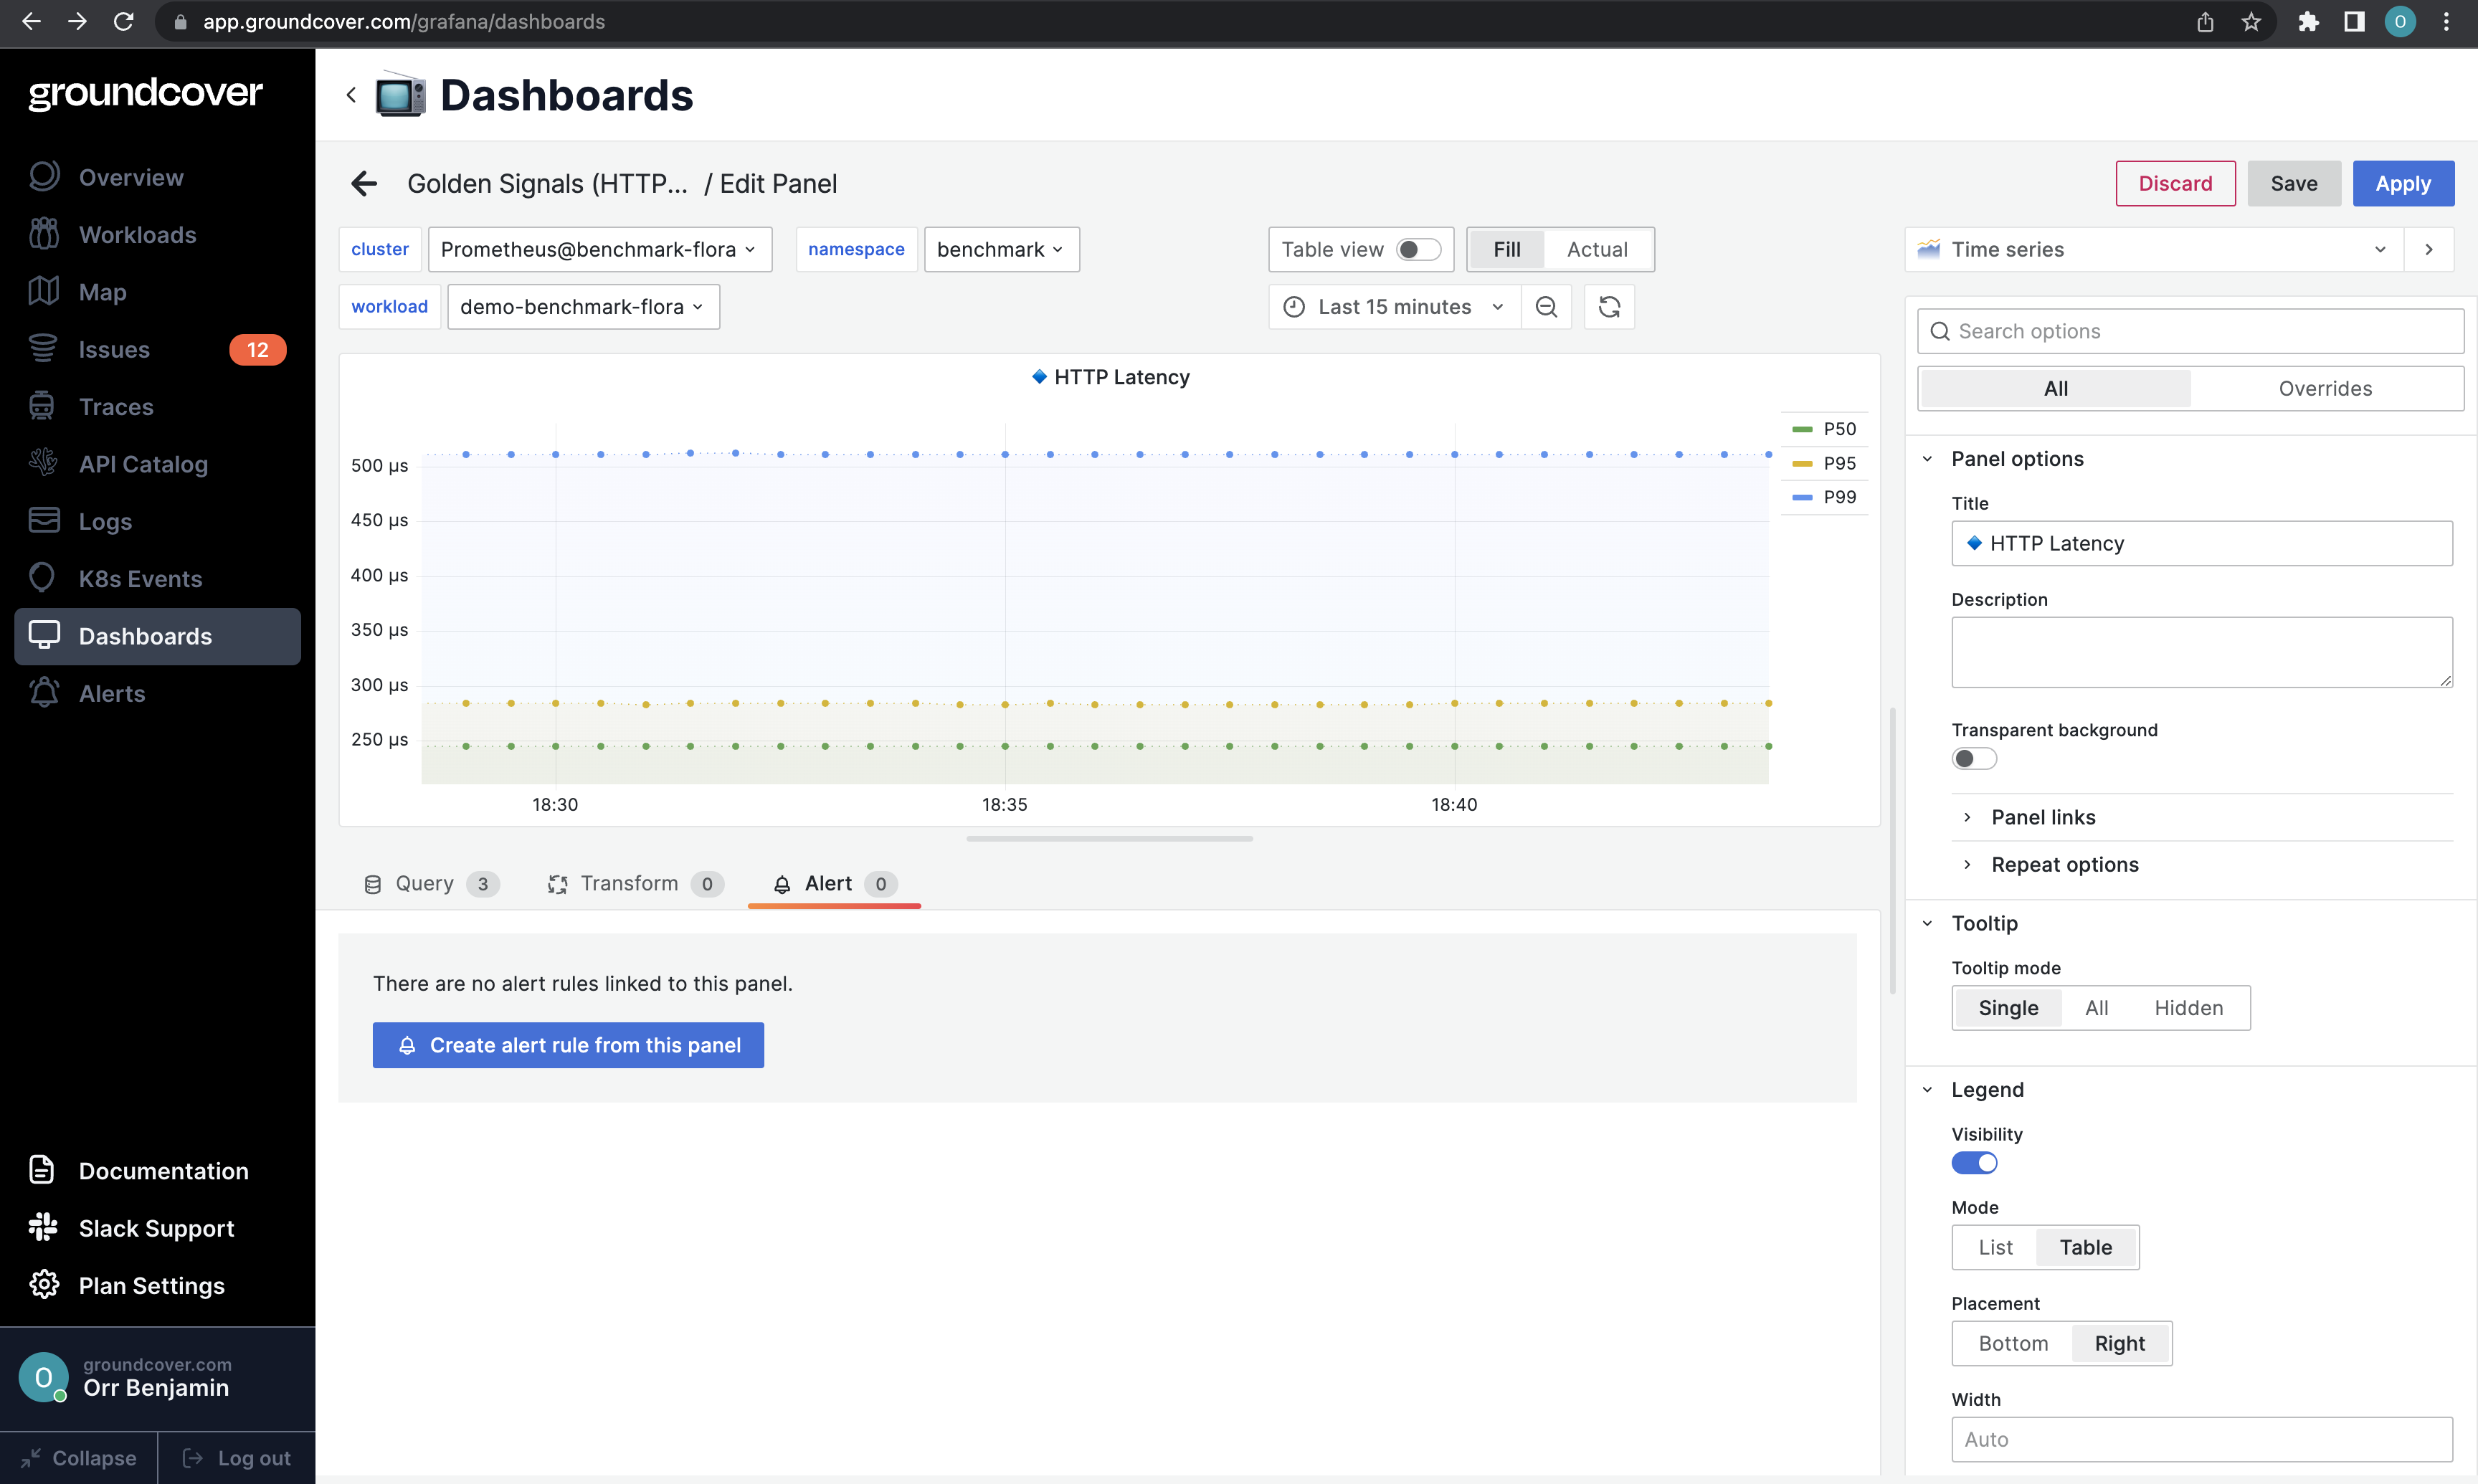Open the Map sidebar item
This screenshot has width=2478, height=1484.
(x=102, y=292)
